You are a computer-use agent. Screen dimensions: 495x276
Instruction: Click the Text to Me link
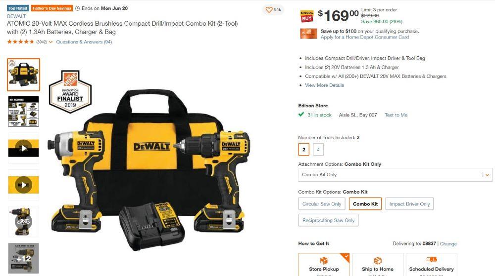pos(396,115)
